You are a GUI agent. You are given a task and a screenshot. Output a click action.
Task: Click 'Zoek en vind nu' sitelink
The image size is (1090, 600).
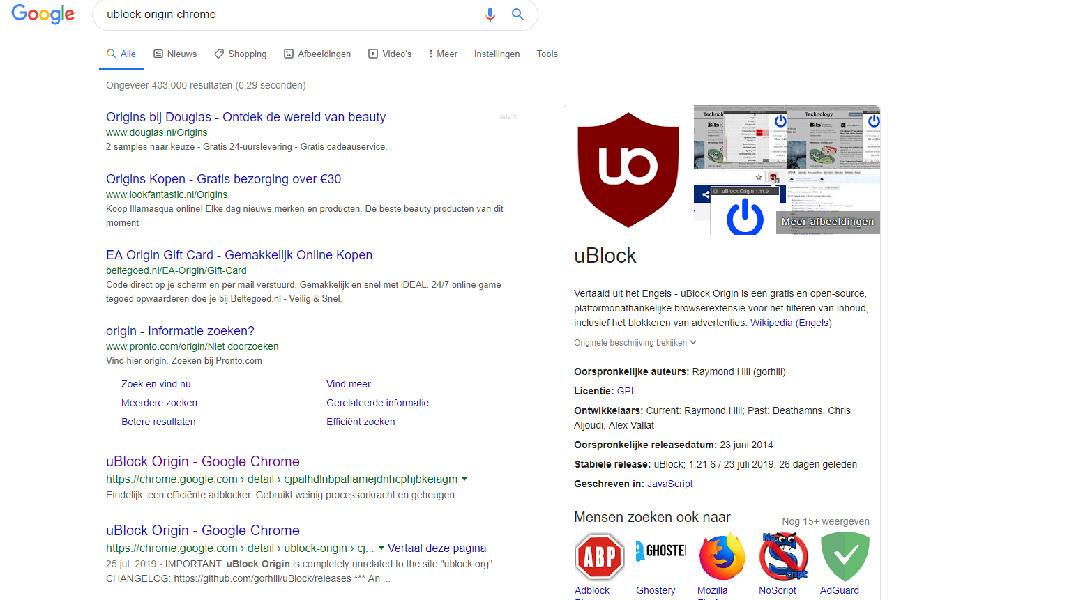[156, 384]
